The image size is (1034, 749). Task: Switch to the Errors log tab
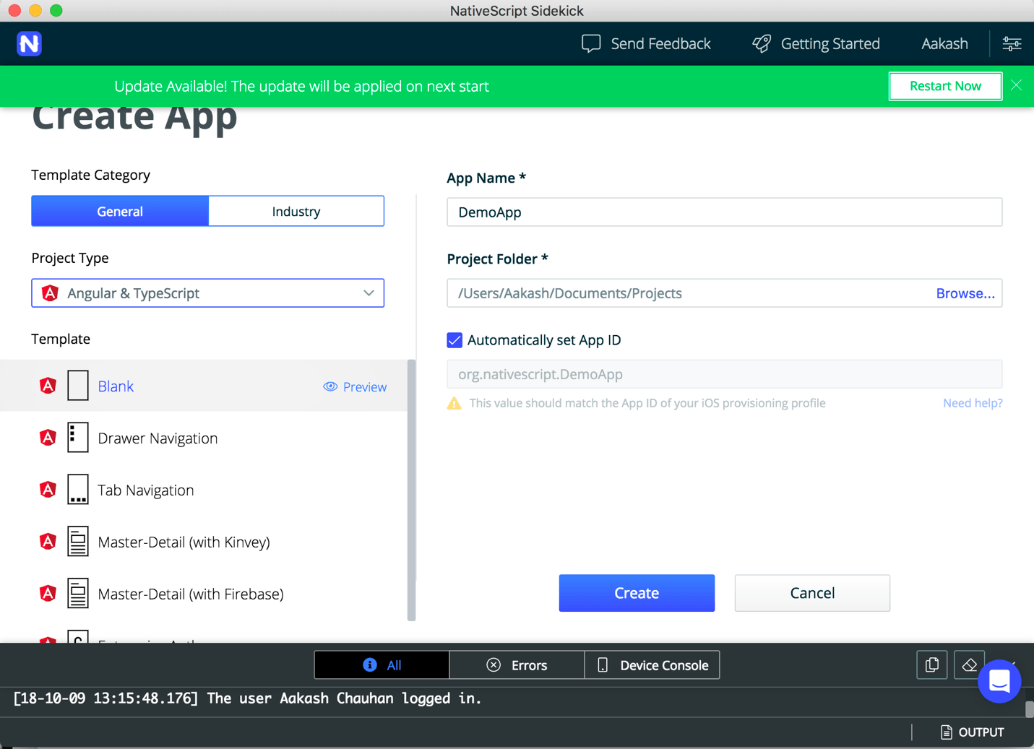(x=517, y=664)
